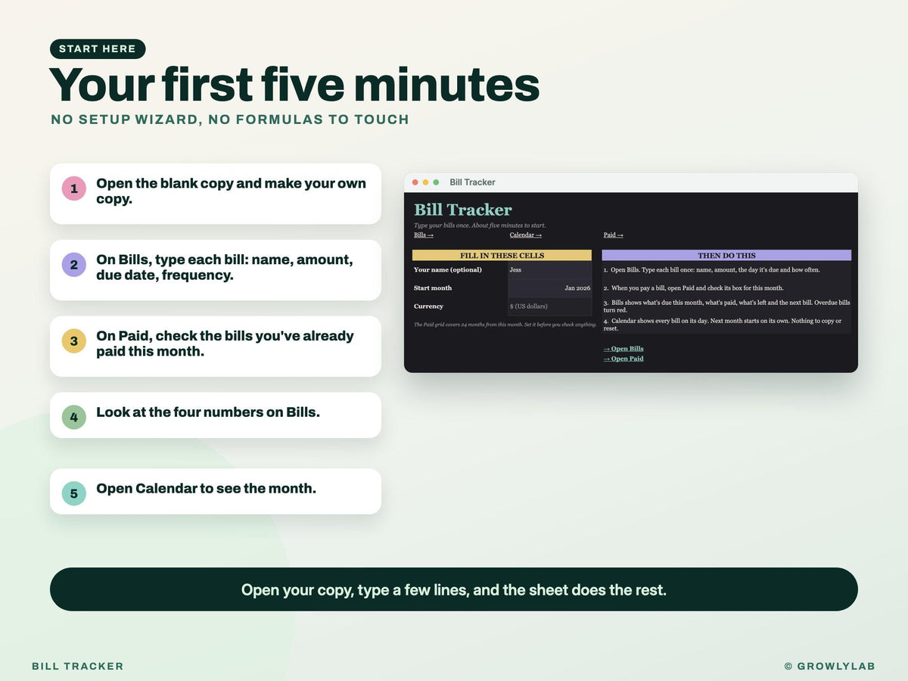Click the red window dot of Bill Tracker
Screen dimensions: 908x681
[x=415, y=182]
